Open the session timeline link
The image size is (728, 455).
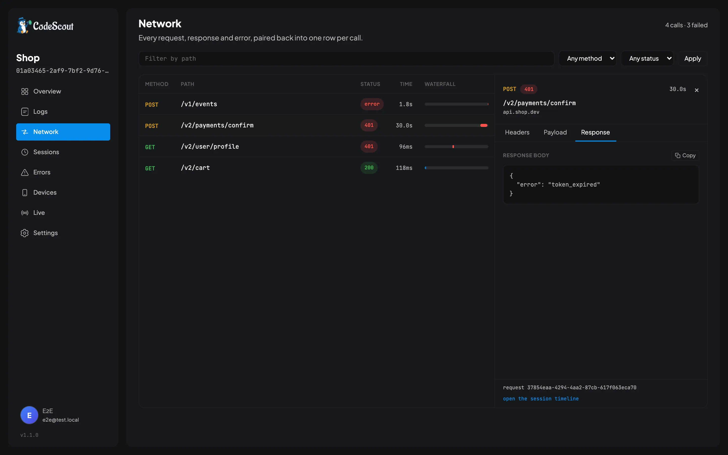[541, 399]
